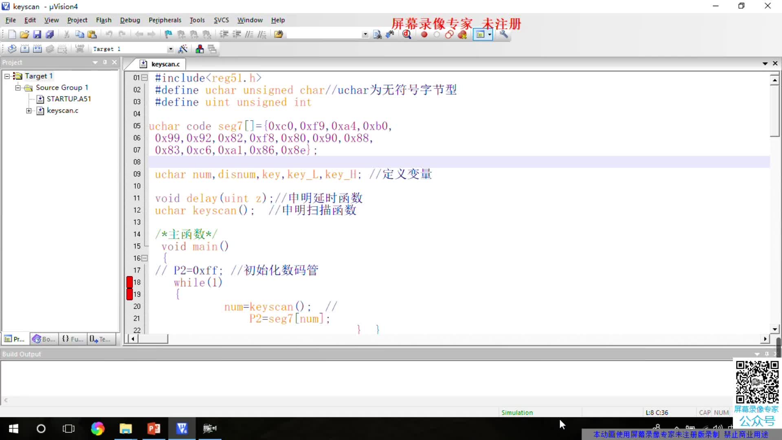Screen dimensions: 782x440
Task: Toggle the breakpoint on line 19
Action: coord(130,294)
